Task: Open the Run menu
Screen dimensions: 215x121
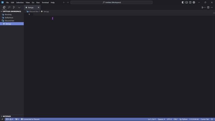Action: click(38, 2)
